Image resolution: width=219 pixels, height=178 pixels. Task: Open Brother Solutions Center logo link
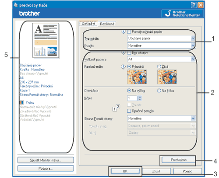183,14
